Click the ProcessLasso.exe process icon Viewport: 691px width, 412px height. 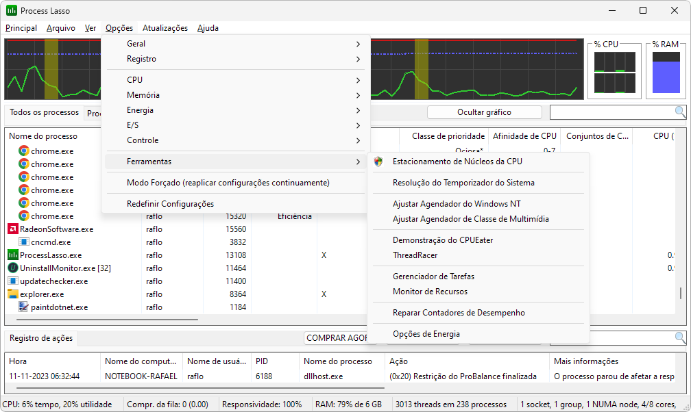click(x=13, y=255)
